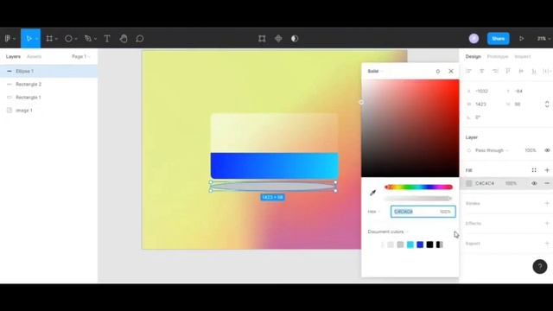Click the opacity slider in color picker
Screen dimensions: 553x311
point(417,199)
